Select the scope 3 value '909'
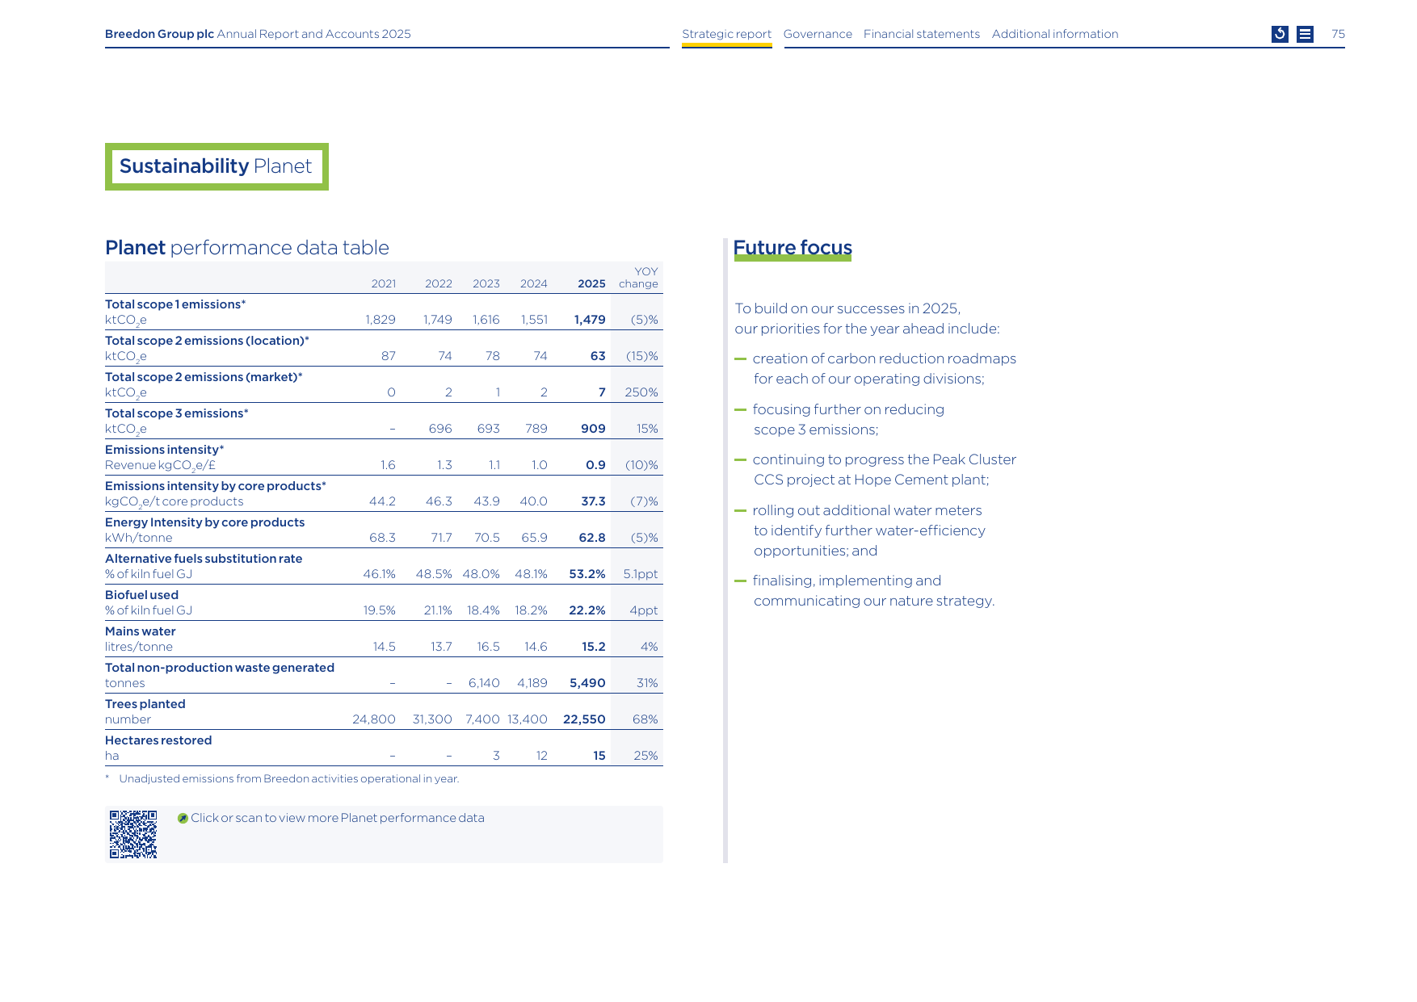This screenshot has height=1002, width=1417. click(593, 429)
